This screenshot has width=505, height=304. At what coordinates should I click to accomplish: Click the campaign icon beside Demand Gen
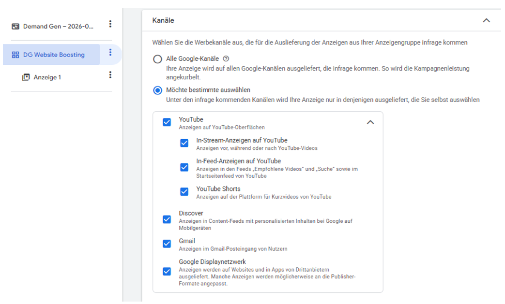[15, 26]
